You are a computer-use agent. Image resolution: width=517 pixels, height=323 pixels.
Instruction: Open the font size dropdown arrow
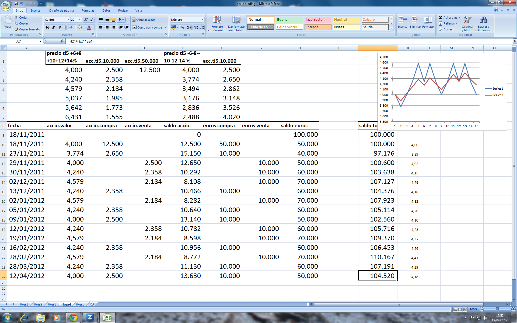80,20
